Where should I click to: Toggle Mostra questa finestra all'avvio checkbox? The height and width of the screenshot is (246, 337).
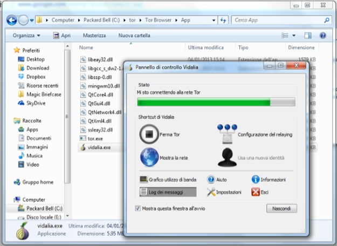138,208
